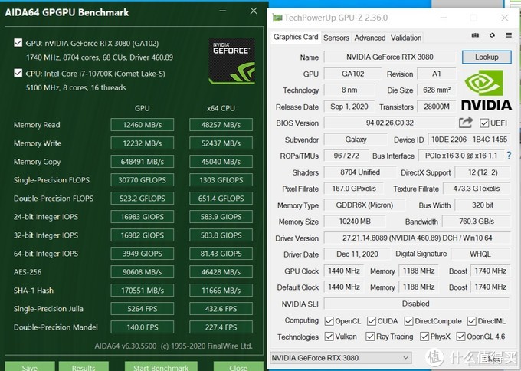Click the 16983 GIOPS 24-bit integer value
The width and height of the screenshot is (521, 371).
point(143,217)
